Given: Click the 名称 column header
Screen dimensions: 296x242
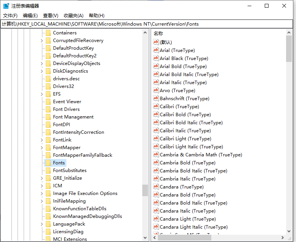Looking at the screenshot, I should (158, 34).
